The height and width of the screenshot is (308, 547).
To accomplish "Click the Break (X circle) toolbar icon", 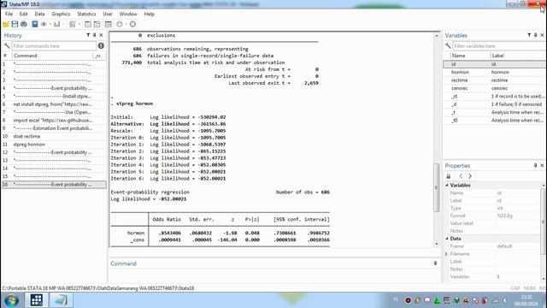I will [132, 24].
